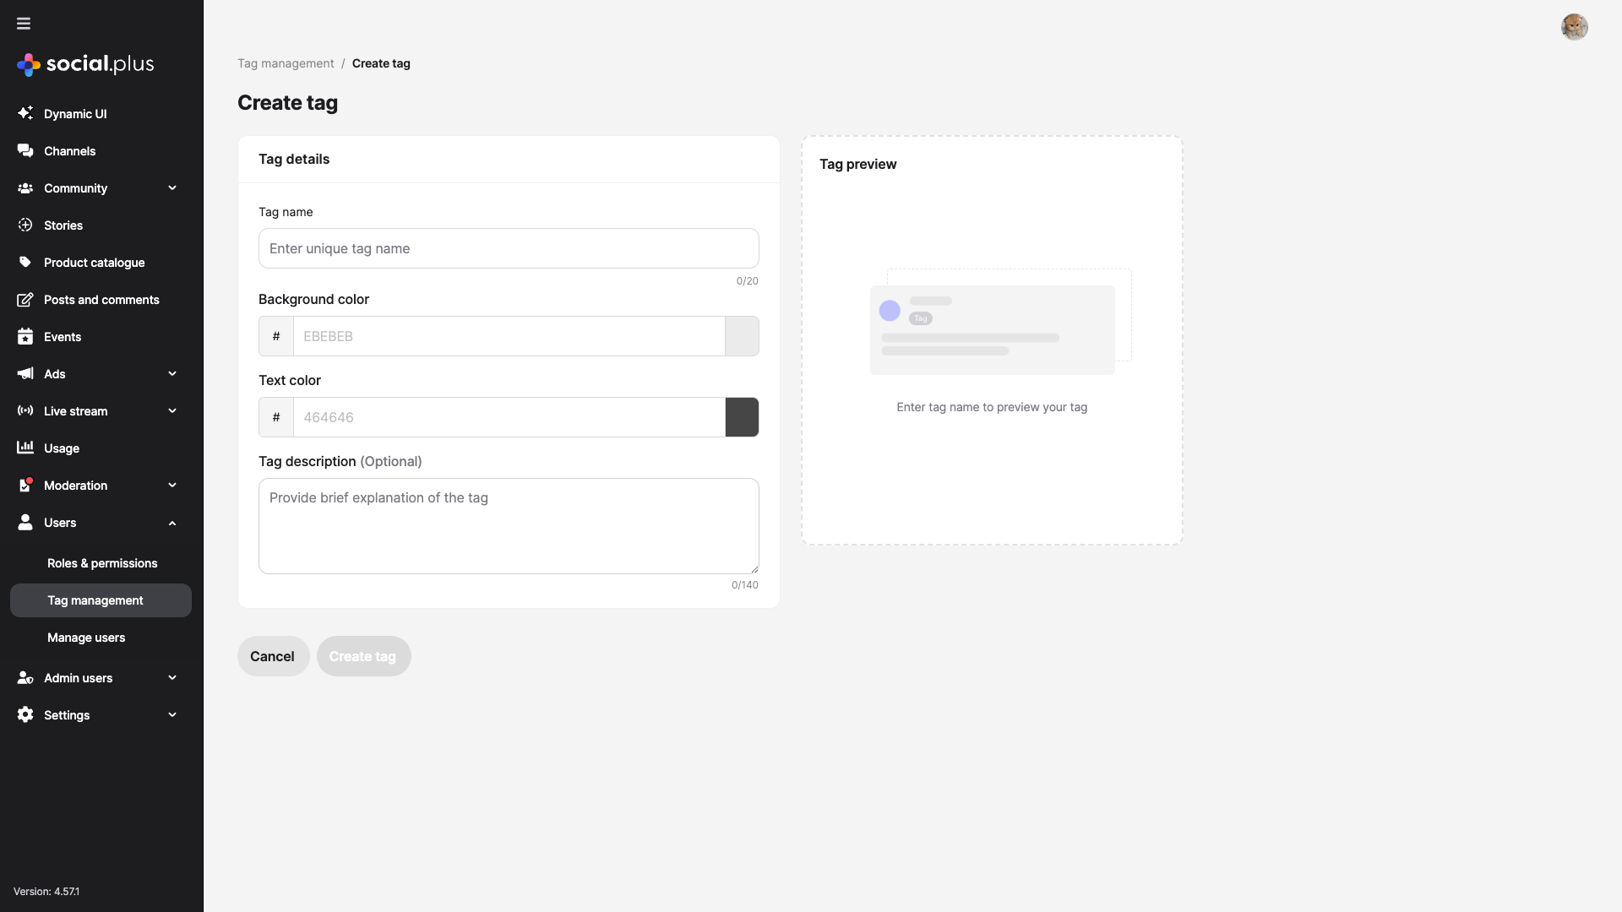The height and width of the screenshot is (912, 1622).
Task: Open Tag management from the breadcrumb
Action: [285, 62]
